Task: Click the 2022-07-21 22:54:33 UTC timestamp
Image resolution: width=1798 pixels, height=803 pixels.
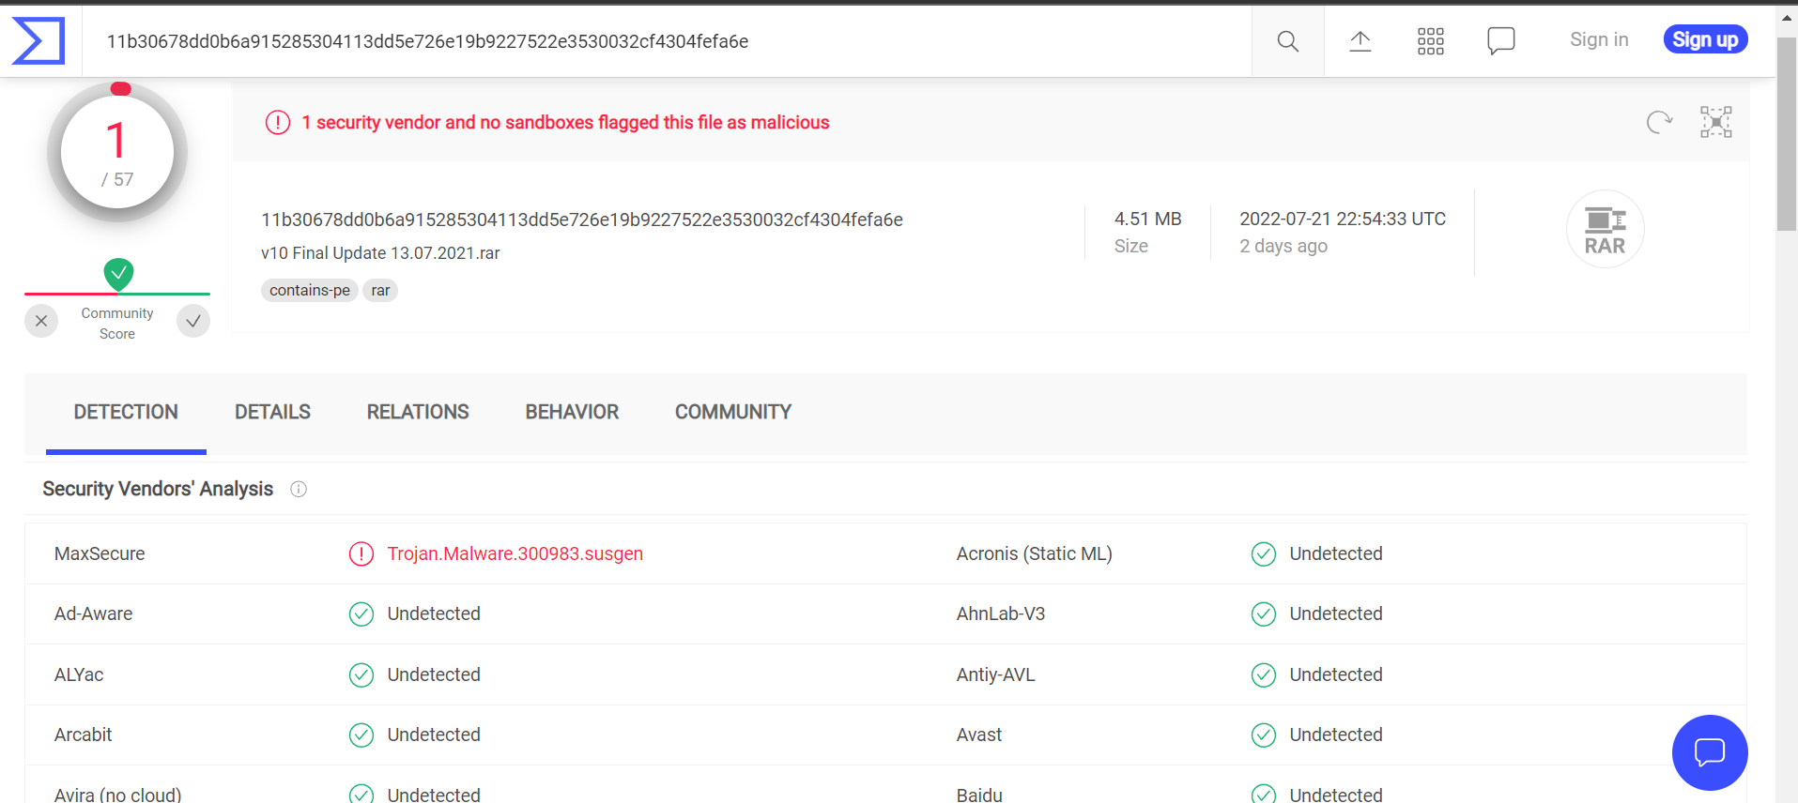Action: pyautogui.click(x=1343, y=219)
